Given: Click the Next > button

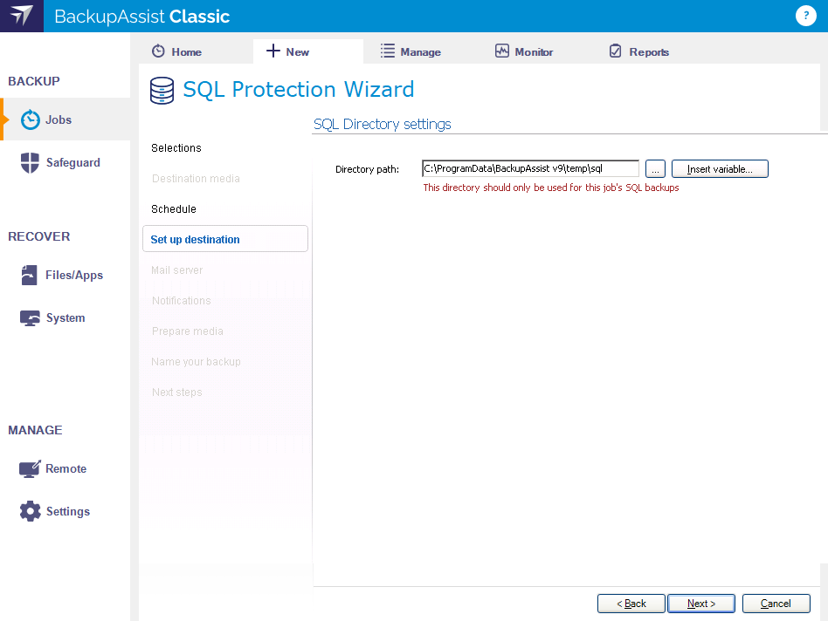Looking at the screenshot, I should pos(701,604).
